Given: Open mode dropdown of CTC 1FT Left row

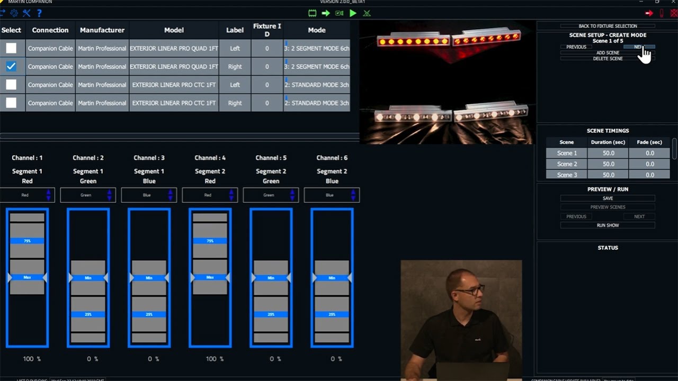Looking at the screenshot, I should tap(317, 85).
